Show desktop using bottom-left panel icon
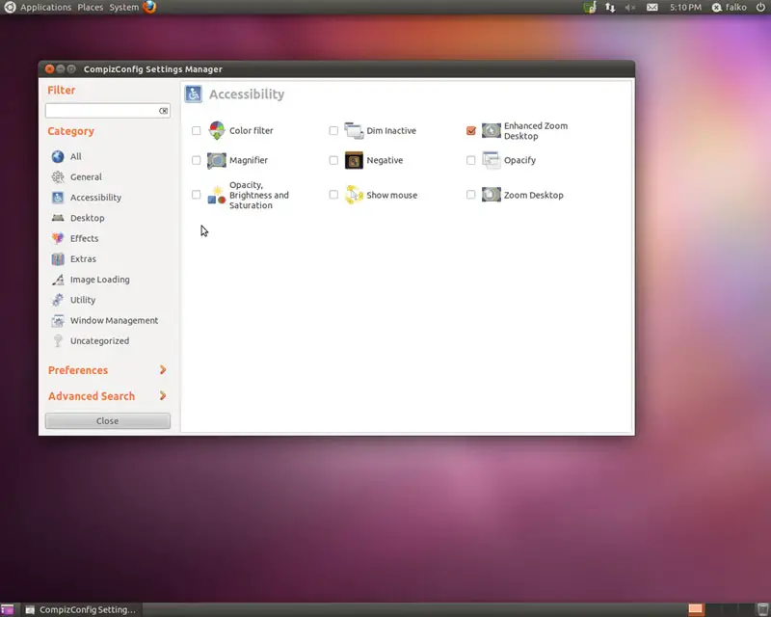The image size is (771, 617). [8, 609]
